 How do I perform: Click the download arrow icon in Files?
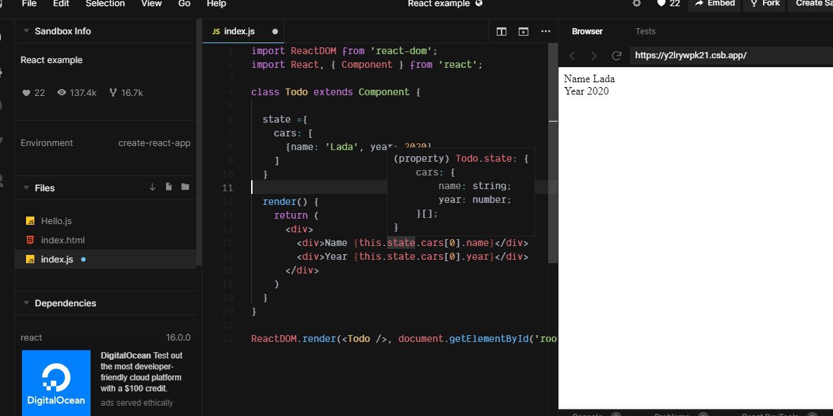152,187
